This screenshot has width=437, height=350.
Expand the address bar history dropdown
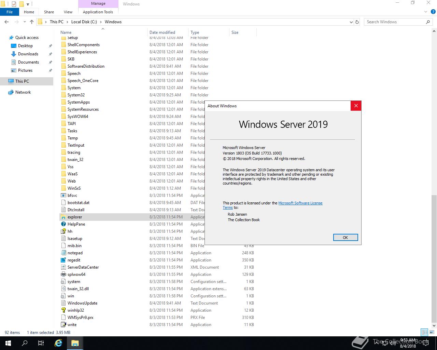click(x=351, y=22)
